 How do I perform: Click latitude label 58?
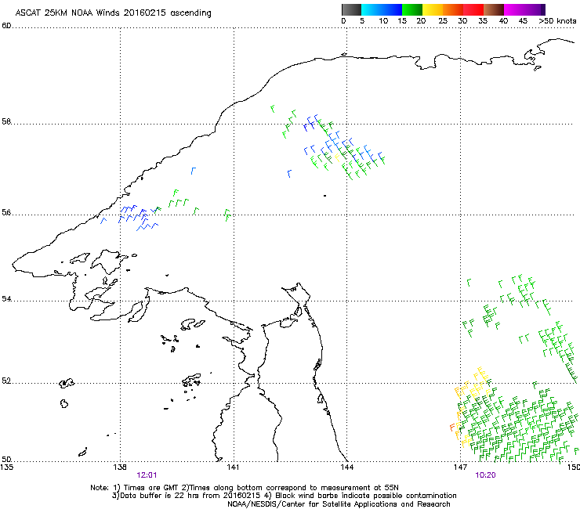(x=6, y=121)
